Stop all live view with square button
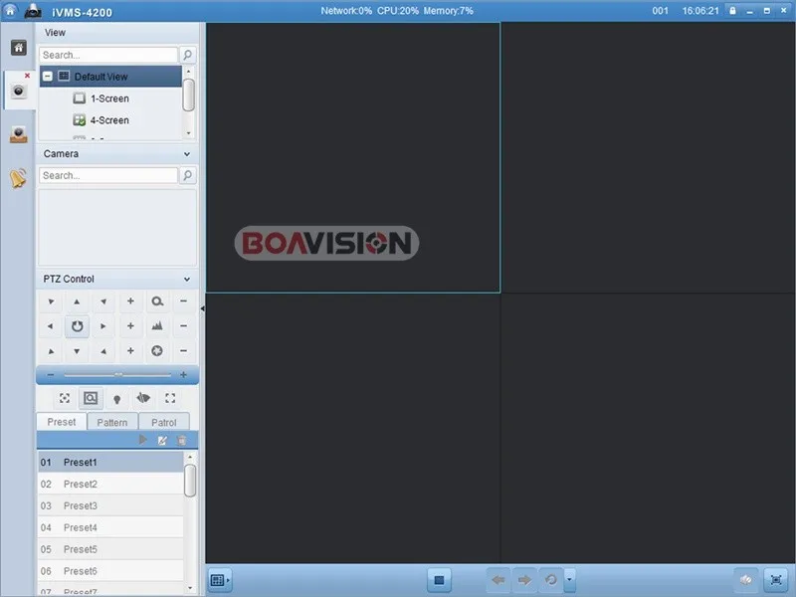The image size is (796, 597). pyautogui.click(x=439, y=580)
